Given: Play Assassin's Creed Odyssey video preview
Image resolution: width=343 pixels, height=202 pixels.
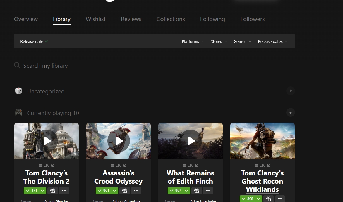Looking at the screenshot, I should (x=119, y=141).
